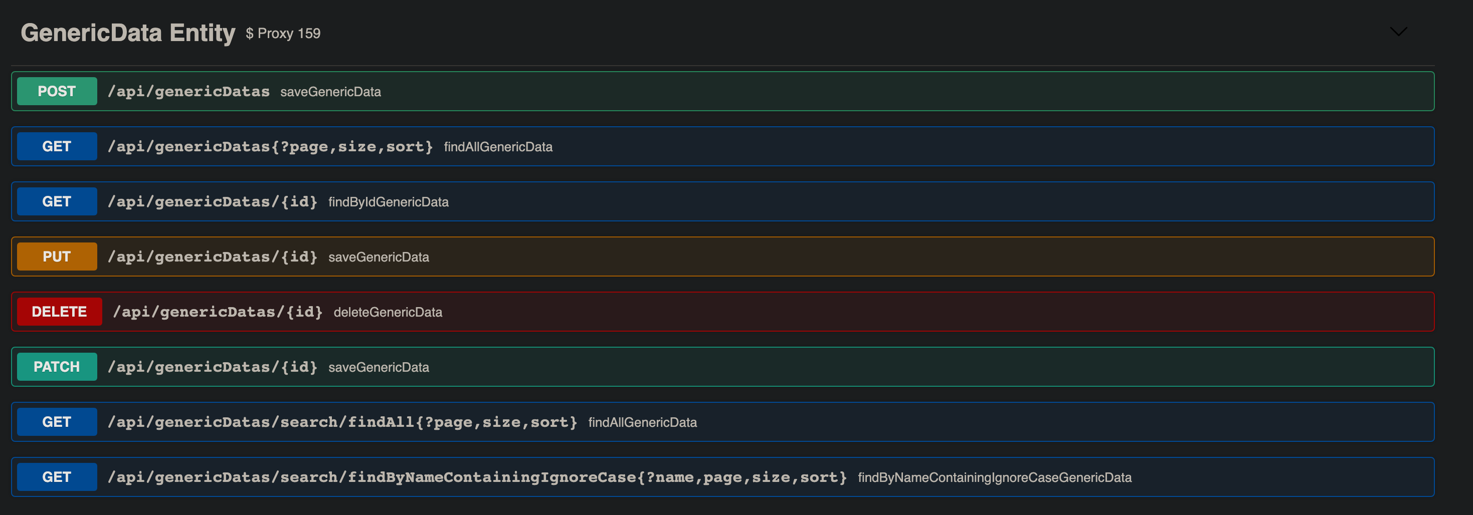Click the GET badge on the search/findAll row
The width and height of the screenshot is (1473, 515).
click(57, 421)
